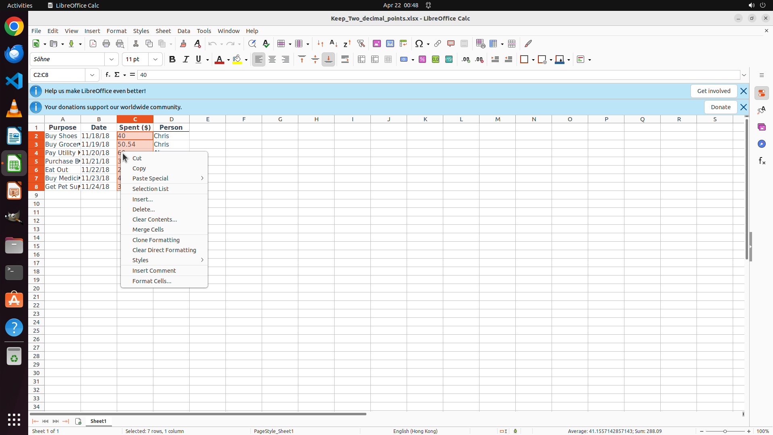773x435 pixels.
Task: Open the Navigator sidebar panel
Action: 762,144
